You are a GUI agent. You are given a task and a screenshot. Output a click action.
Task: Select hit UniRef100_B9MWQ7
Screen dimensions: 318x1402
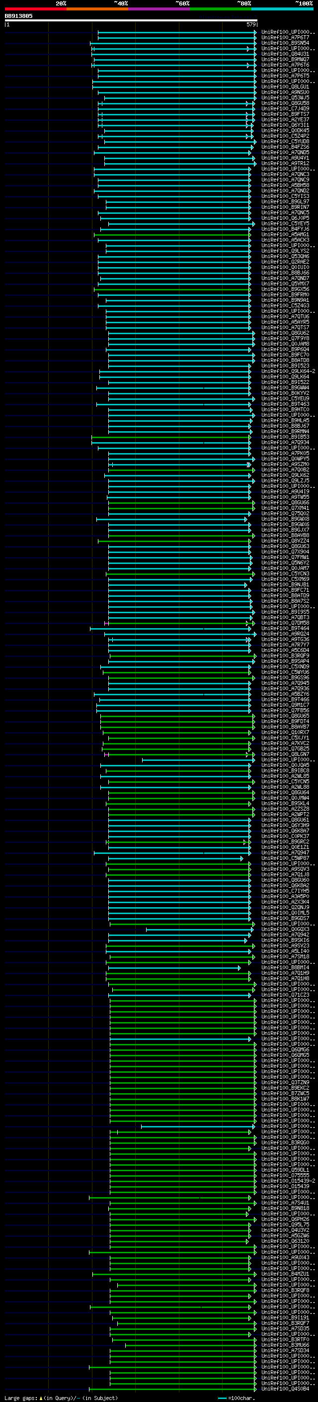pyautogui.click(x=285, y=59)
